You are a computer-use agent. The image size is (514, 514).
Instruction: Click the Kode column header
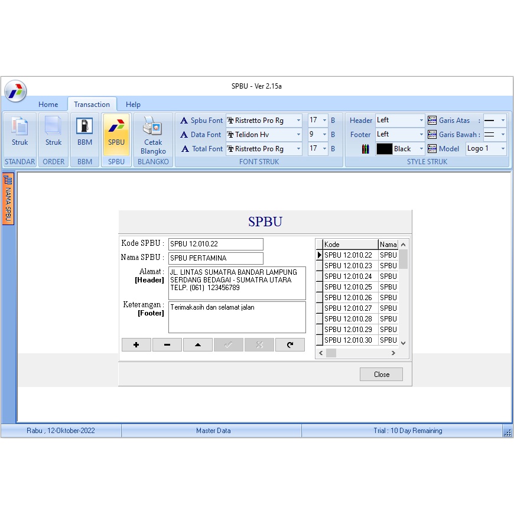[x=350, y=244]
